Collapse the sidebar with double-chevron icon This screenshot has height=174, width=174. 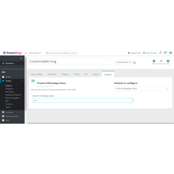(21, 58)
